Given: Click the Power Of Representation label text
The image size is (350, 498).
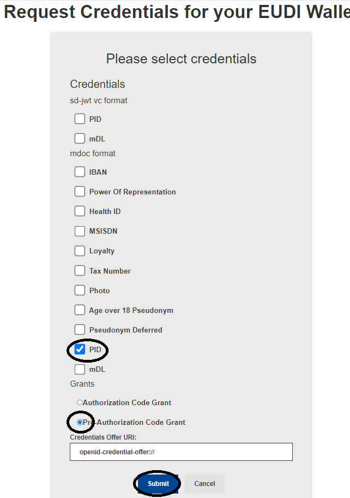Looking at the screenshot, I should (x=132, y=192).
